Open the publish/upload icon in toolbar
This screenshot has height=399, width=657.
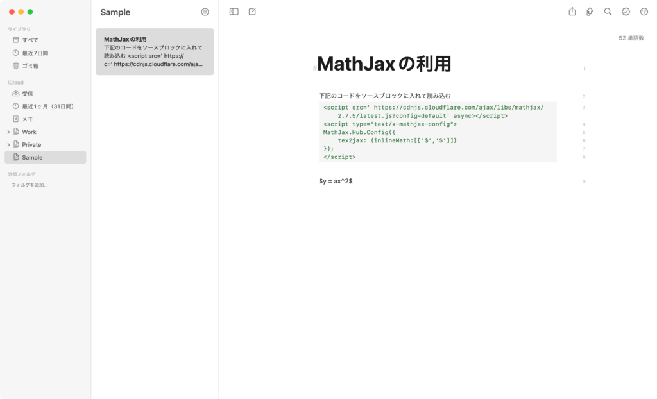click(590, 12)
